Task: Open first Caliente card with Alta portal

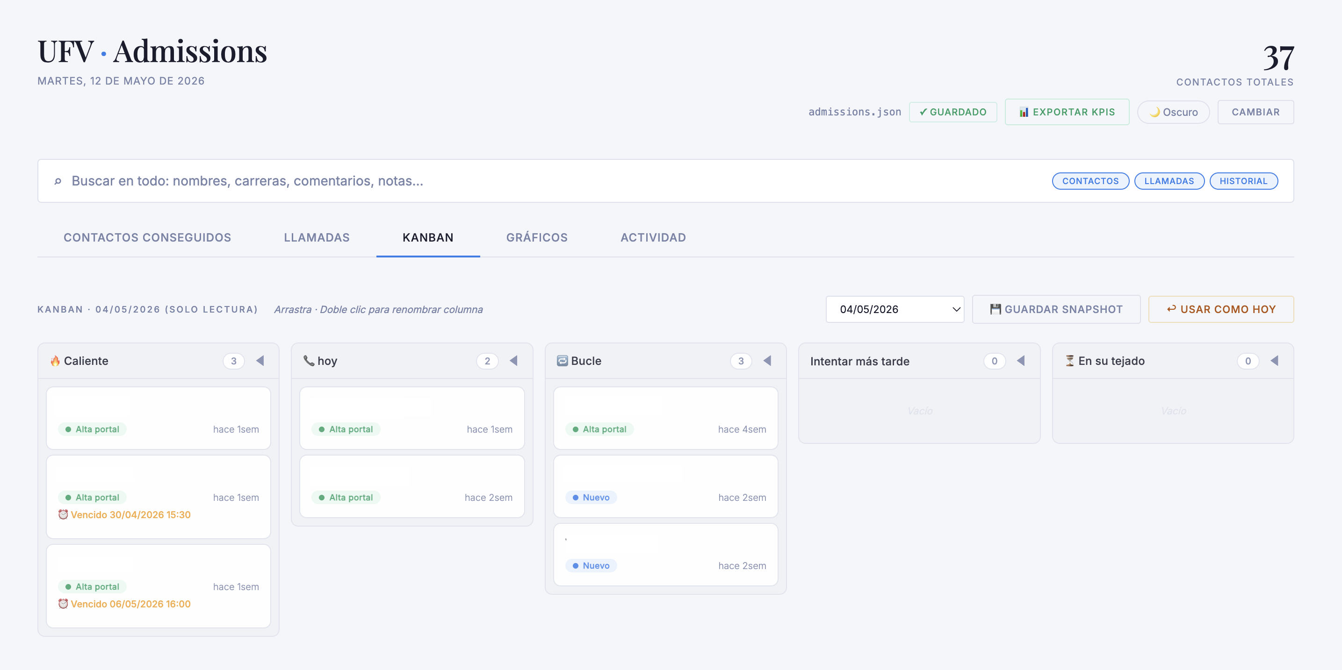Action: (x=159, y=418)
